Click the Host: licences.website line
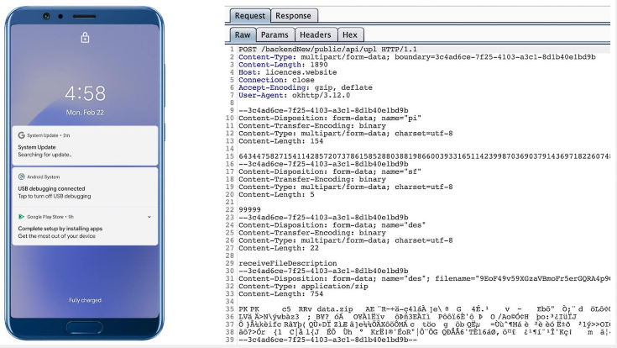 point(287,72)
